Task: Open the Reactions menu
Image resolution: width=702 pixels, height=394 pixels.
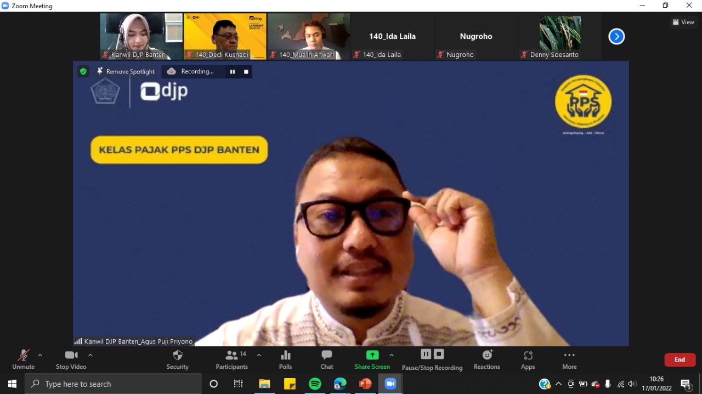Action: point(487,359)
